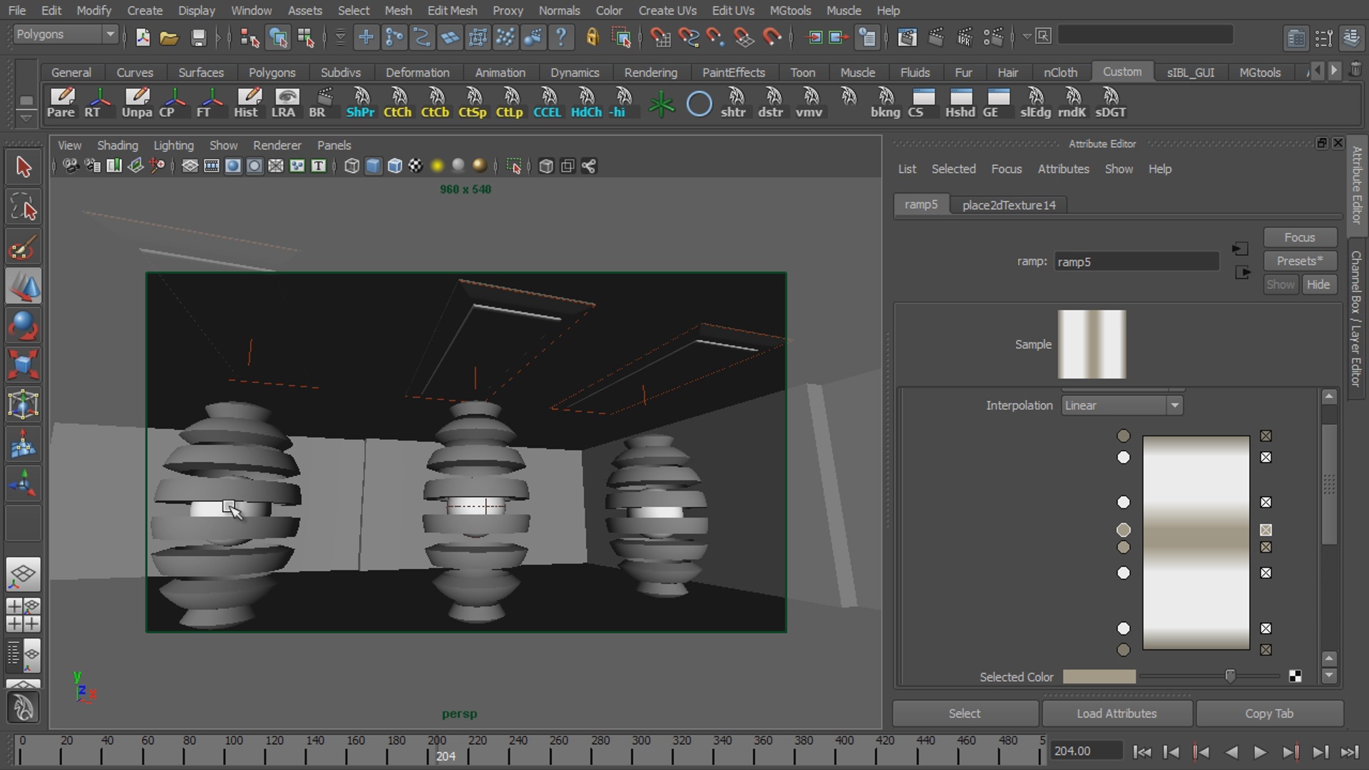The image size is (1369, 770).
Task: Delete the top ramp color entry
Action: [1266, 436]
